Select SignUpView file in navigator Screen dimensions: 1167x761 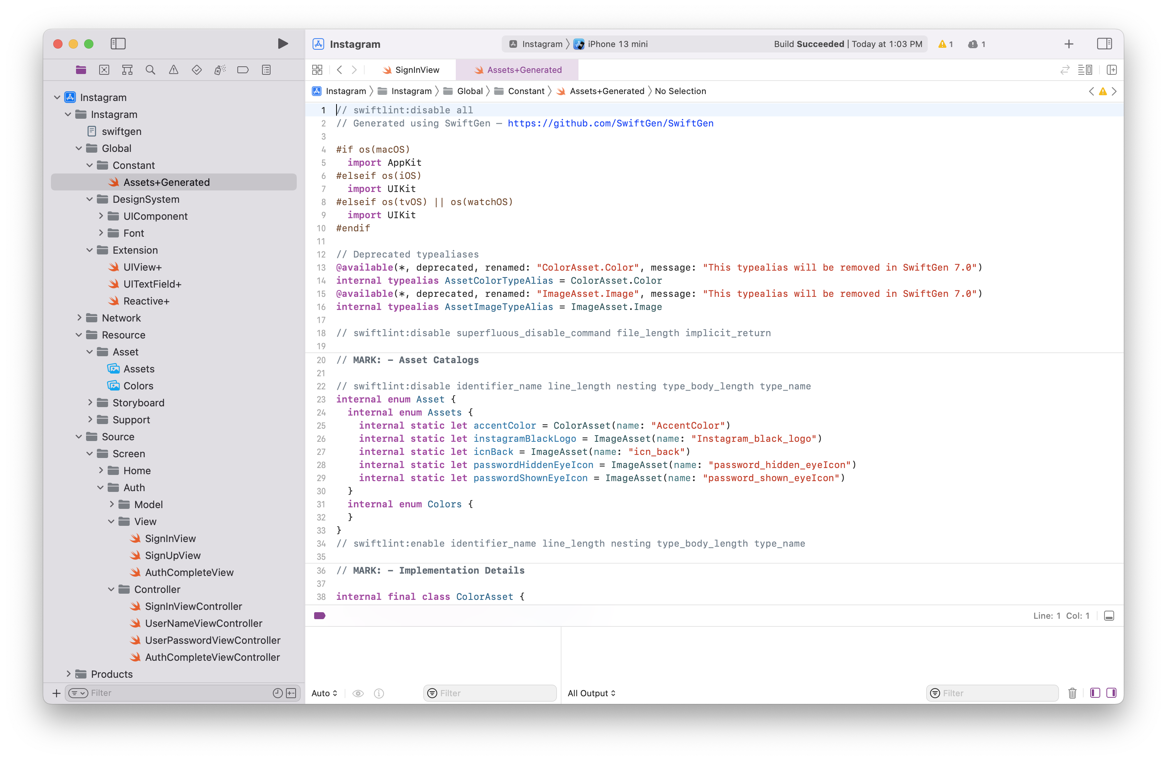pyautogui.click(x=173, y=555)
